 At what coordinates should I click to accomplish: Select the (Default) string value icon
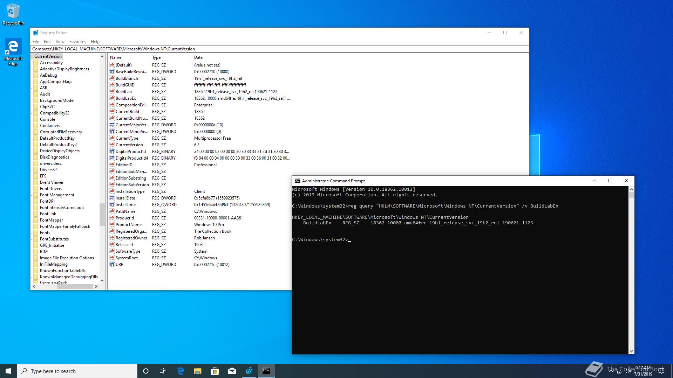pos(112,65)
